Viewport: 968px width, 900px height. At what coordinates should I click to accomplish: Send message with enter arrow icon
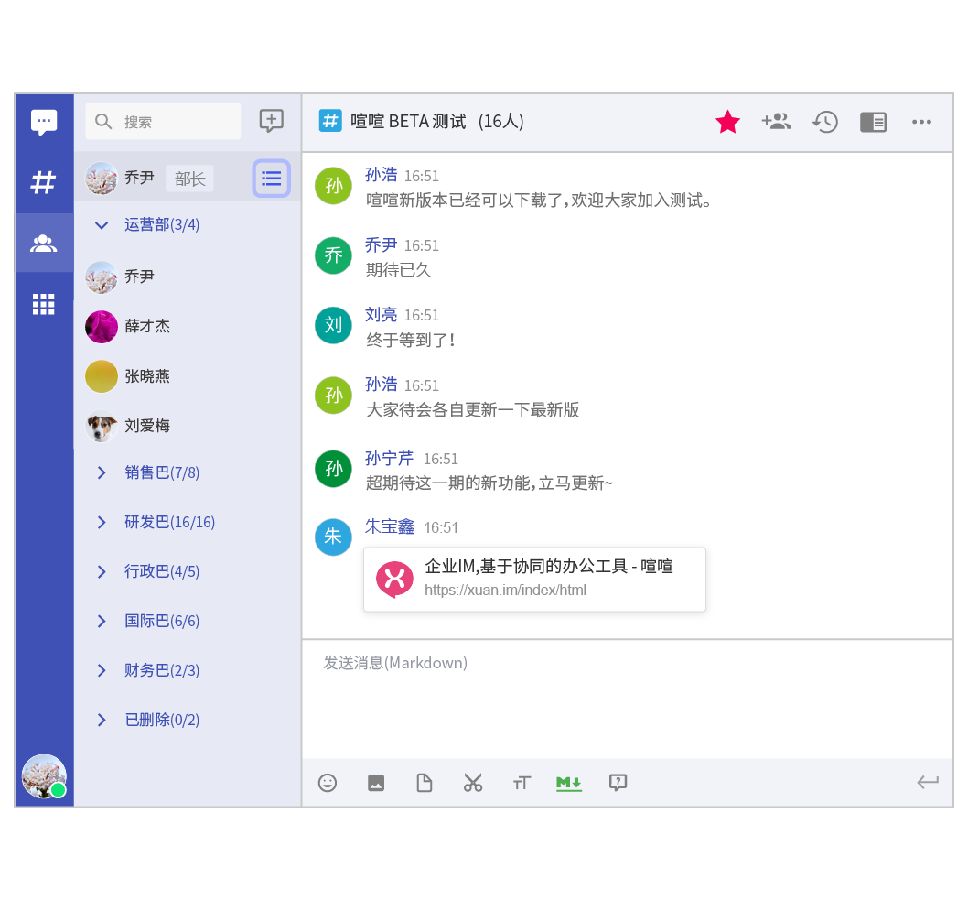click(x=927, y=783)
